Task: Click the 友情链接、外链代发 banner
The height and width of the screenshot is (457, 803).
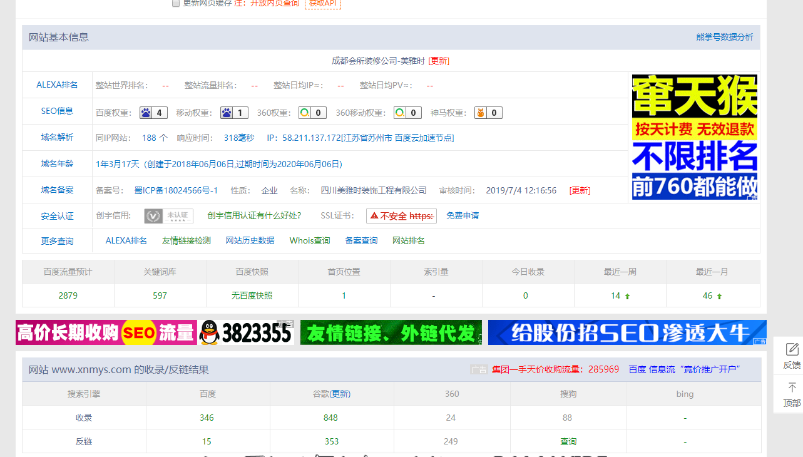Action: pos(391,332)
